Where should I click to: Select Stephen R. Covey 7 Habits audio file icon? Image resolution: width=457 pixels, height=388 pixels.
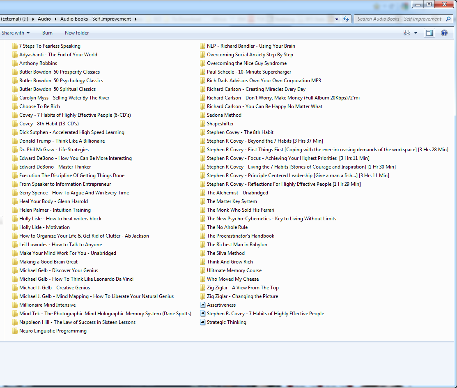pyautogui.click(x=203, y=314)
